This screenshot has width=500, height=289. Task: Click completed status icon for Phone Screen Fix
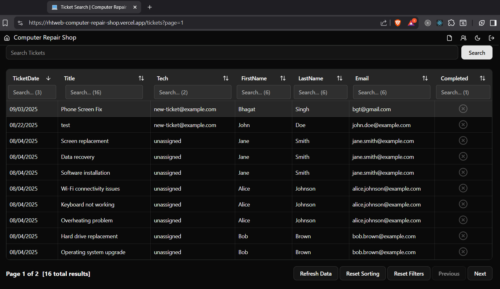coord(463,109)
